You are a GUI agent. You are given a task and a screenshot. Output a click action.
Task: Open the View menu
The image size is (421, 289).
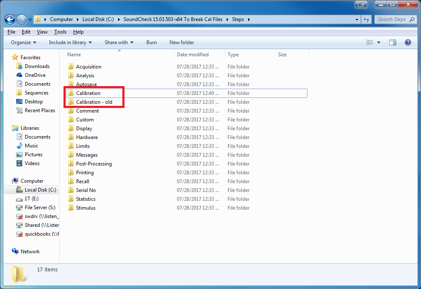coord(42,32)
